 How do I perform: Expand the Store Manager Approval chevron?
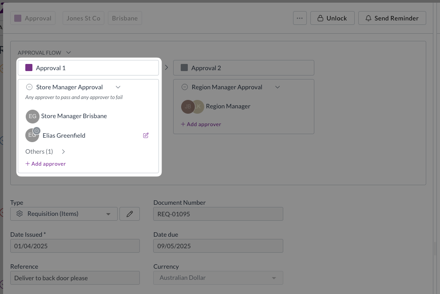[118, 87]
